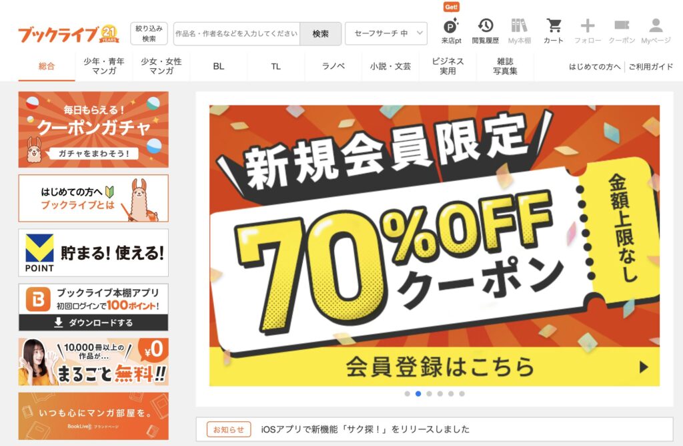Switch to the 少年・青年マンガ tab
Viewport: 683px width, 446px height.
click(x=103, y=66)
